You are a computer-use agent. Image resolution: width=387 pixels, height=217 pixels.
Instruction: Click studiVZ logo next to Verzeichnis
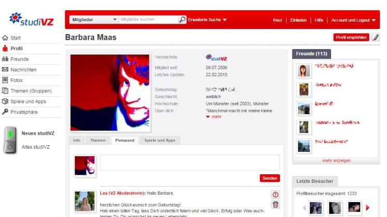click(216, 58)
